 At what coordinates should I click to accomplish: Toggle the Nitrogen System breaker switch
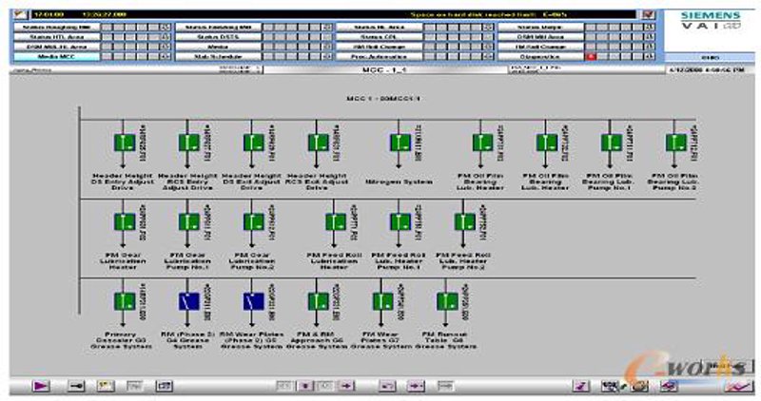tap(400, 143)
